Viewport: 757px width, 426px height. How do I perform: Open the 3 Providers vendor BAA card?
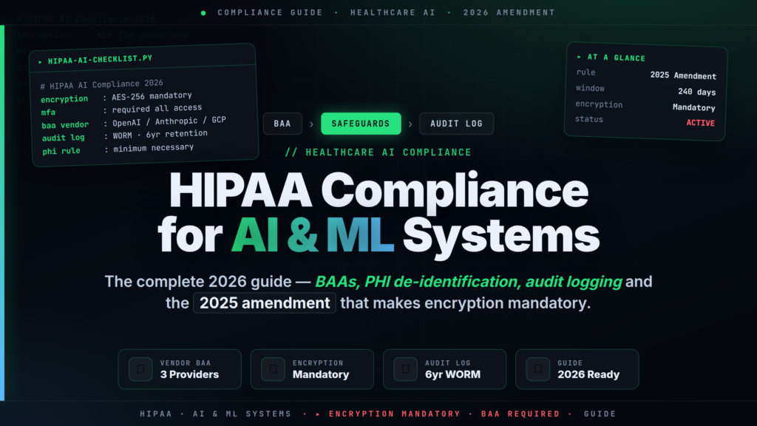pyautogui.click(x=180, y=369)
